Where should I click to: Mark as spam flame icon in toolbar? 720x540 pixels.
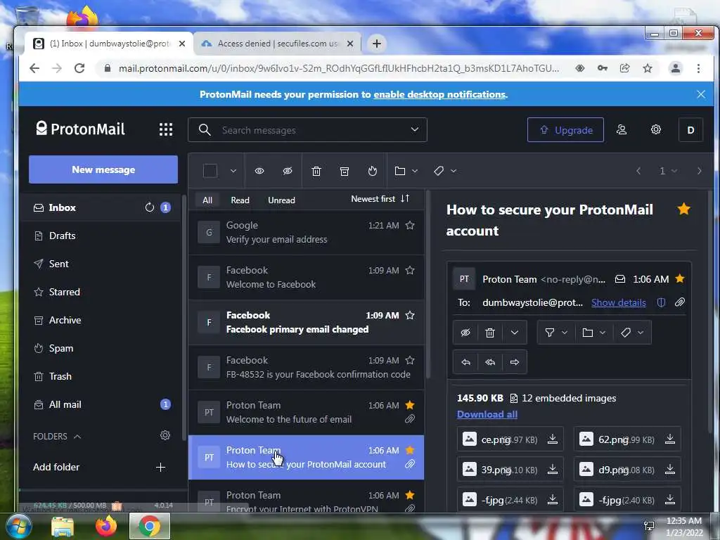tap(373, 171)
